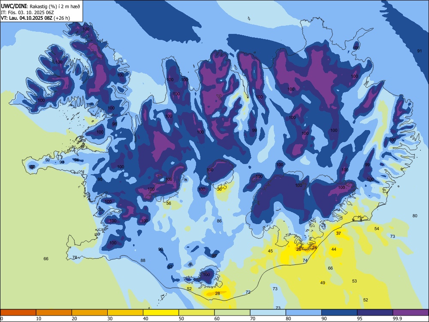The height and width of the screenshot is (322, 429).
Task: Select the pale yellow 50–60 legend swatch
Action: tap(196, 313)
